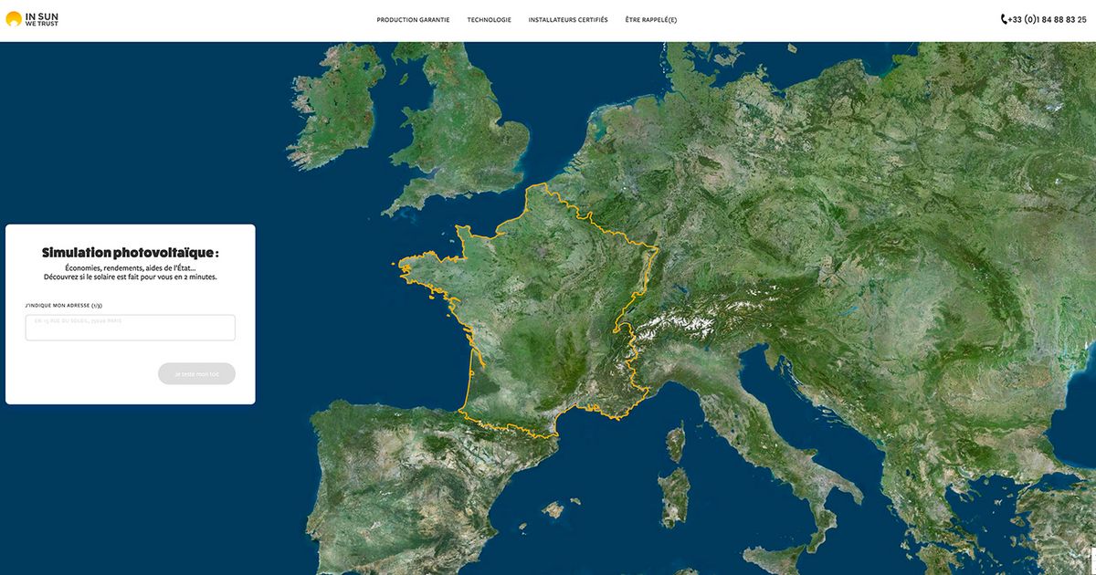Open the Installateurs Certifiés page
This screenshot has height=575, width=1096.
(x=567, y=19)
